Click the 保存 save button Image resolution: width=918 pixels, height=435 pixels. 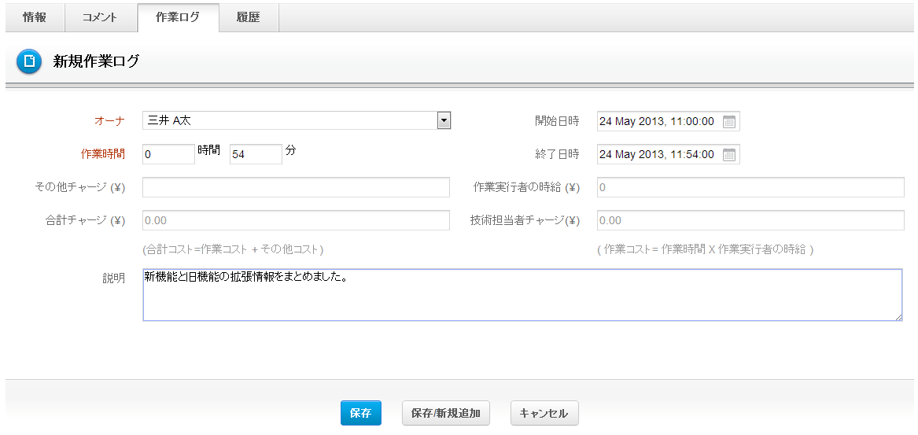[360, 413]
